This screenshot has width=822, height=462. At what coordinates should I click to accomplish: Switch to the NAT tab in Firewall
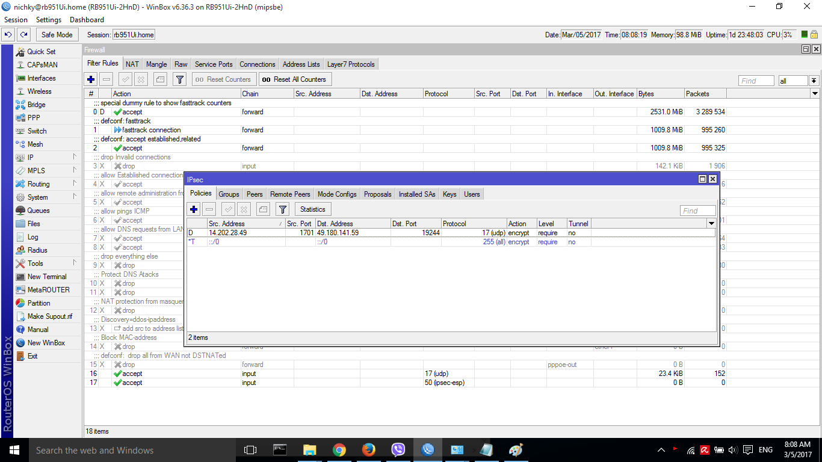tap(132, 64)
